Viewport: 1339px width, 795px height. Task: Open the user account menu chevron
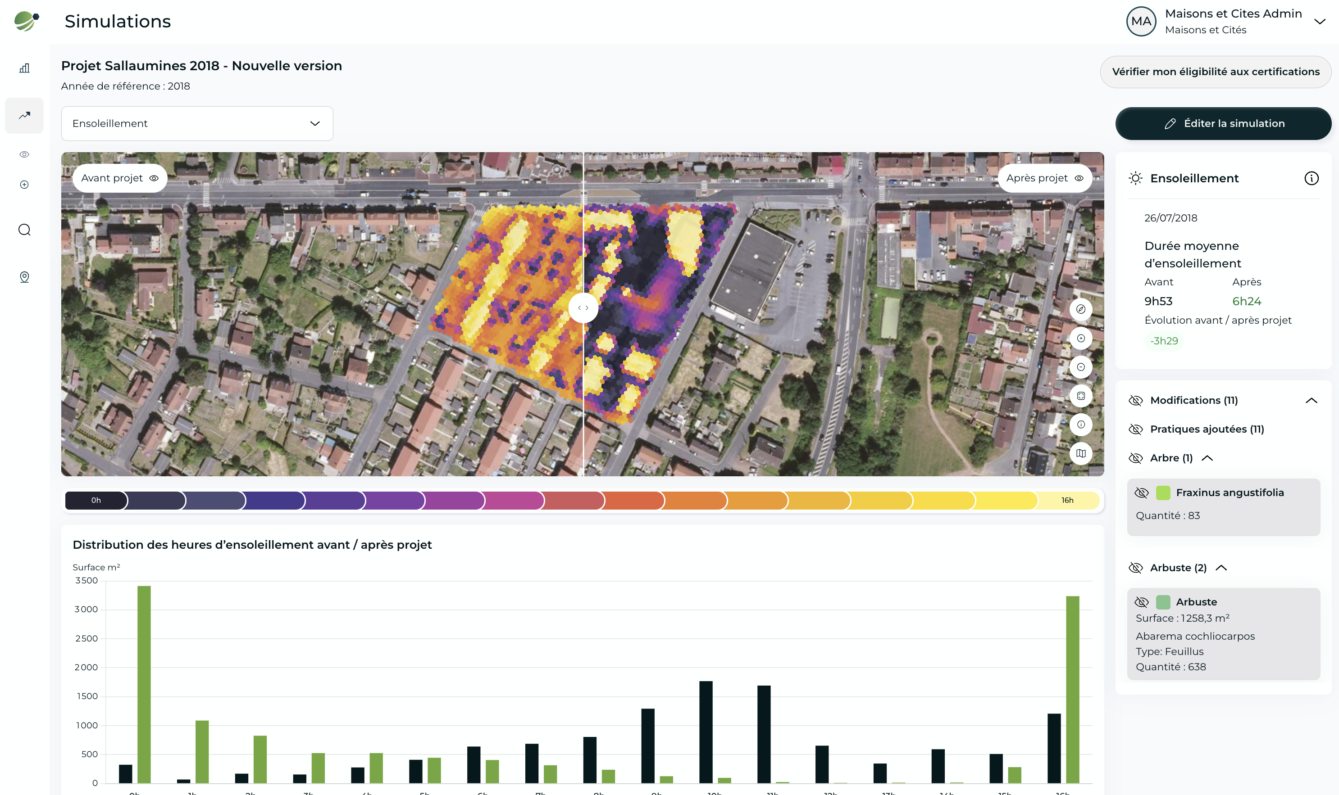pos(1320,22)
